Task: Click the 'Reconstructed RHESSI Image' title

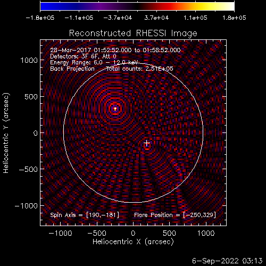Action: coord(133,33)
